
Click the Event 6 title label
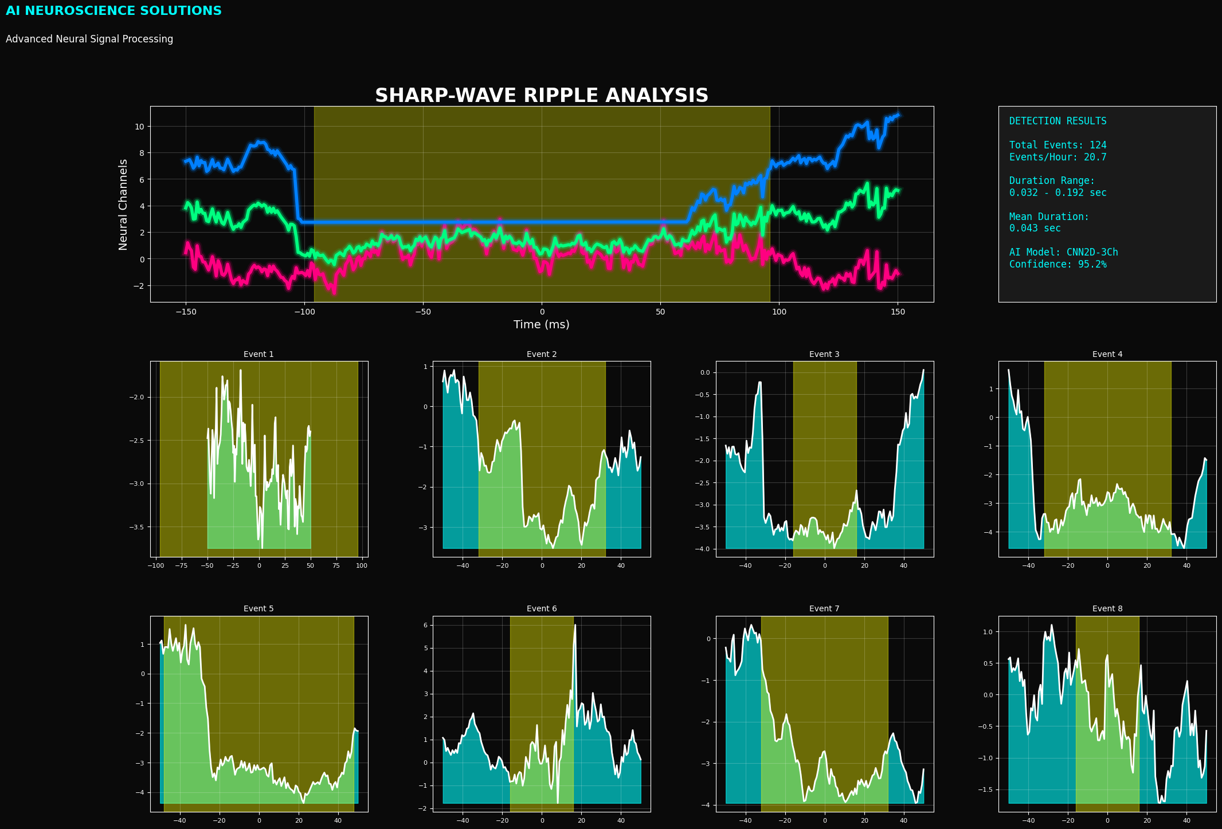[x=542, y=608]
